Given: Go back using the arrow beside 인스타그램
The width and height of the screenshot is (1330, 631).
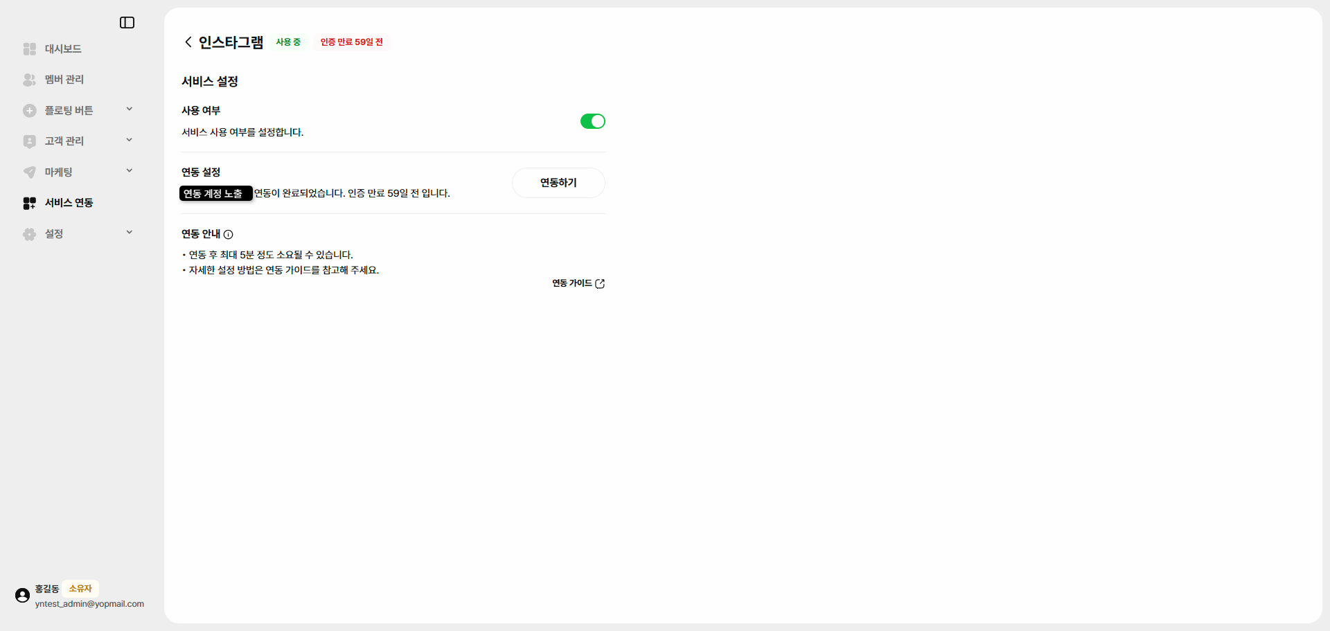Looking at the screenshot, I should (x=188, y=42).
